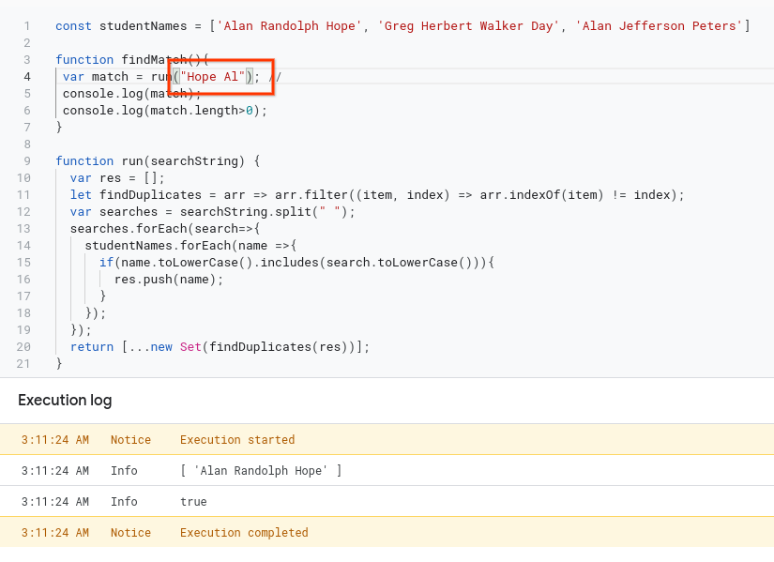Click line number 1 in the gutter
774x562 pixels.
coord(27,26)
